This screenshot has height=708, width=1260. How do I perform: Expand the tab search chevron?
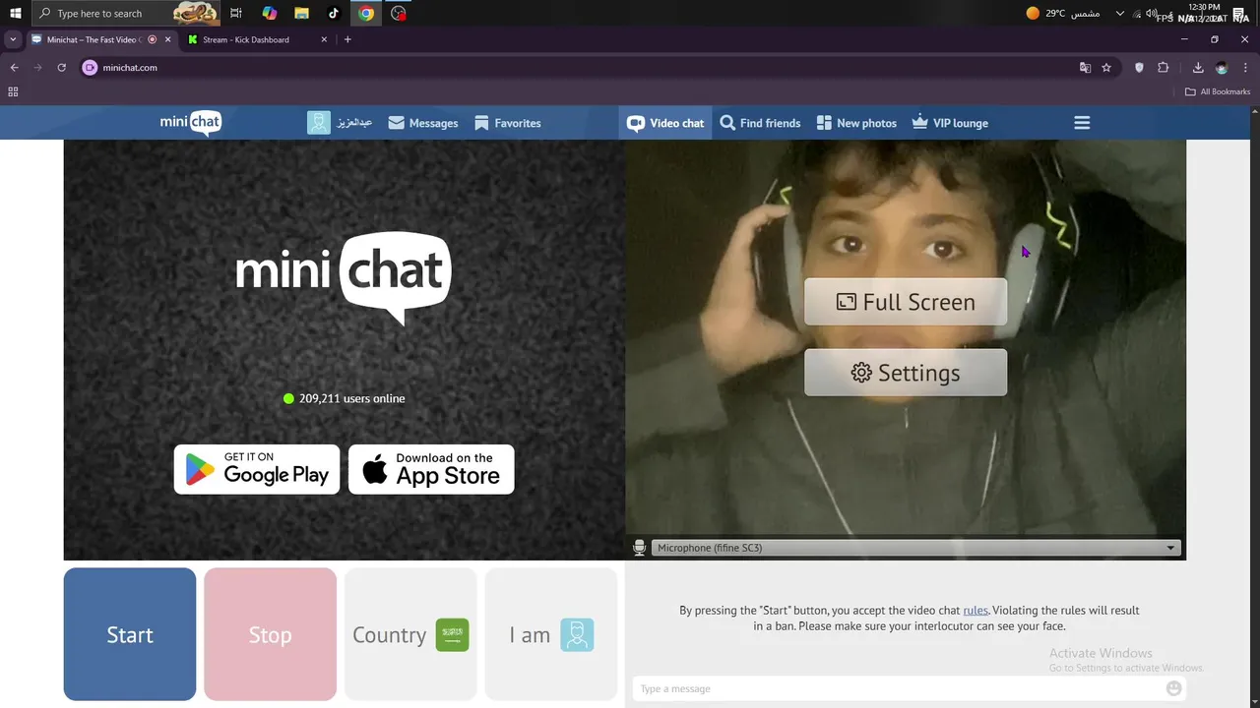13,39
